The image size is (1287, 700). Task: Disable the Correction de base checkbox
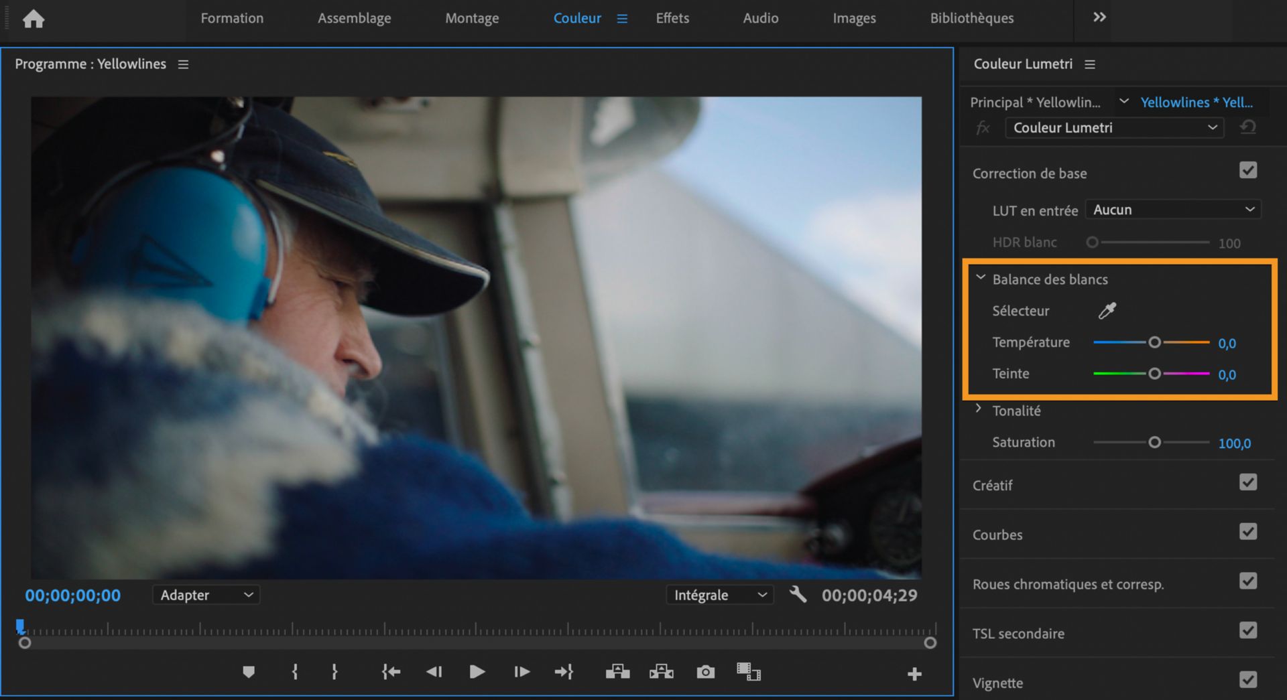pyautogui.click(x=1247, y=171)
